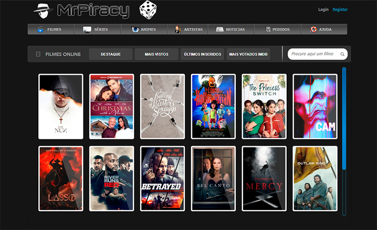Click the Séries monitor icon

(87, 30)
